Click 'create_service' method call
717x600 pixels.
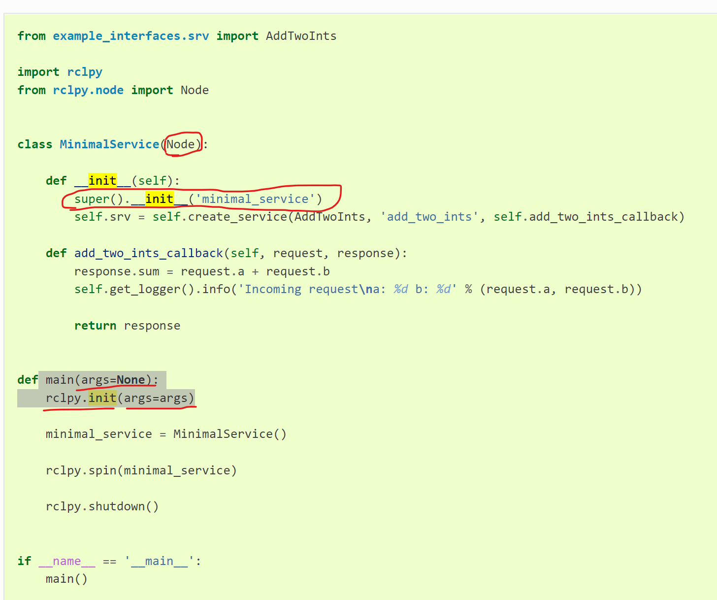(x=237, y=217)
